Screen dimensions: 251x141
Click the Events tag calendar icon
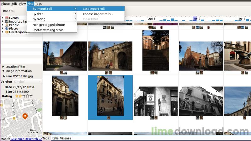coord(7,18)
